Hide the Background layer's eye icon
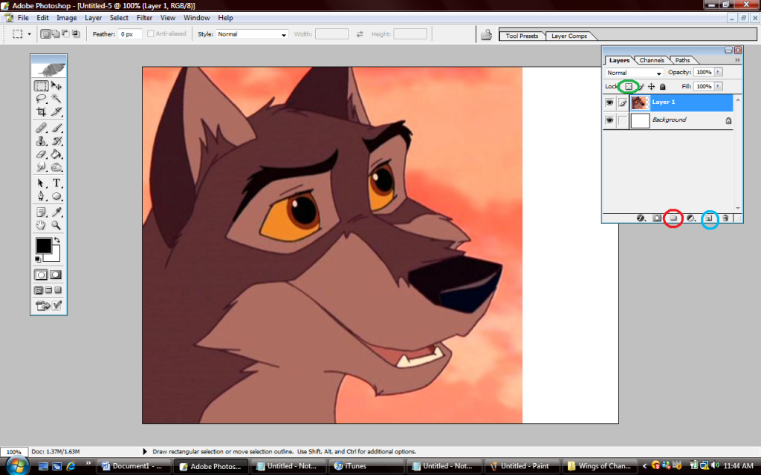This screenshot has height=475, width=761. click(609, 120)
